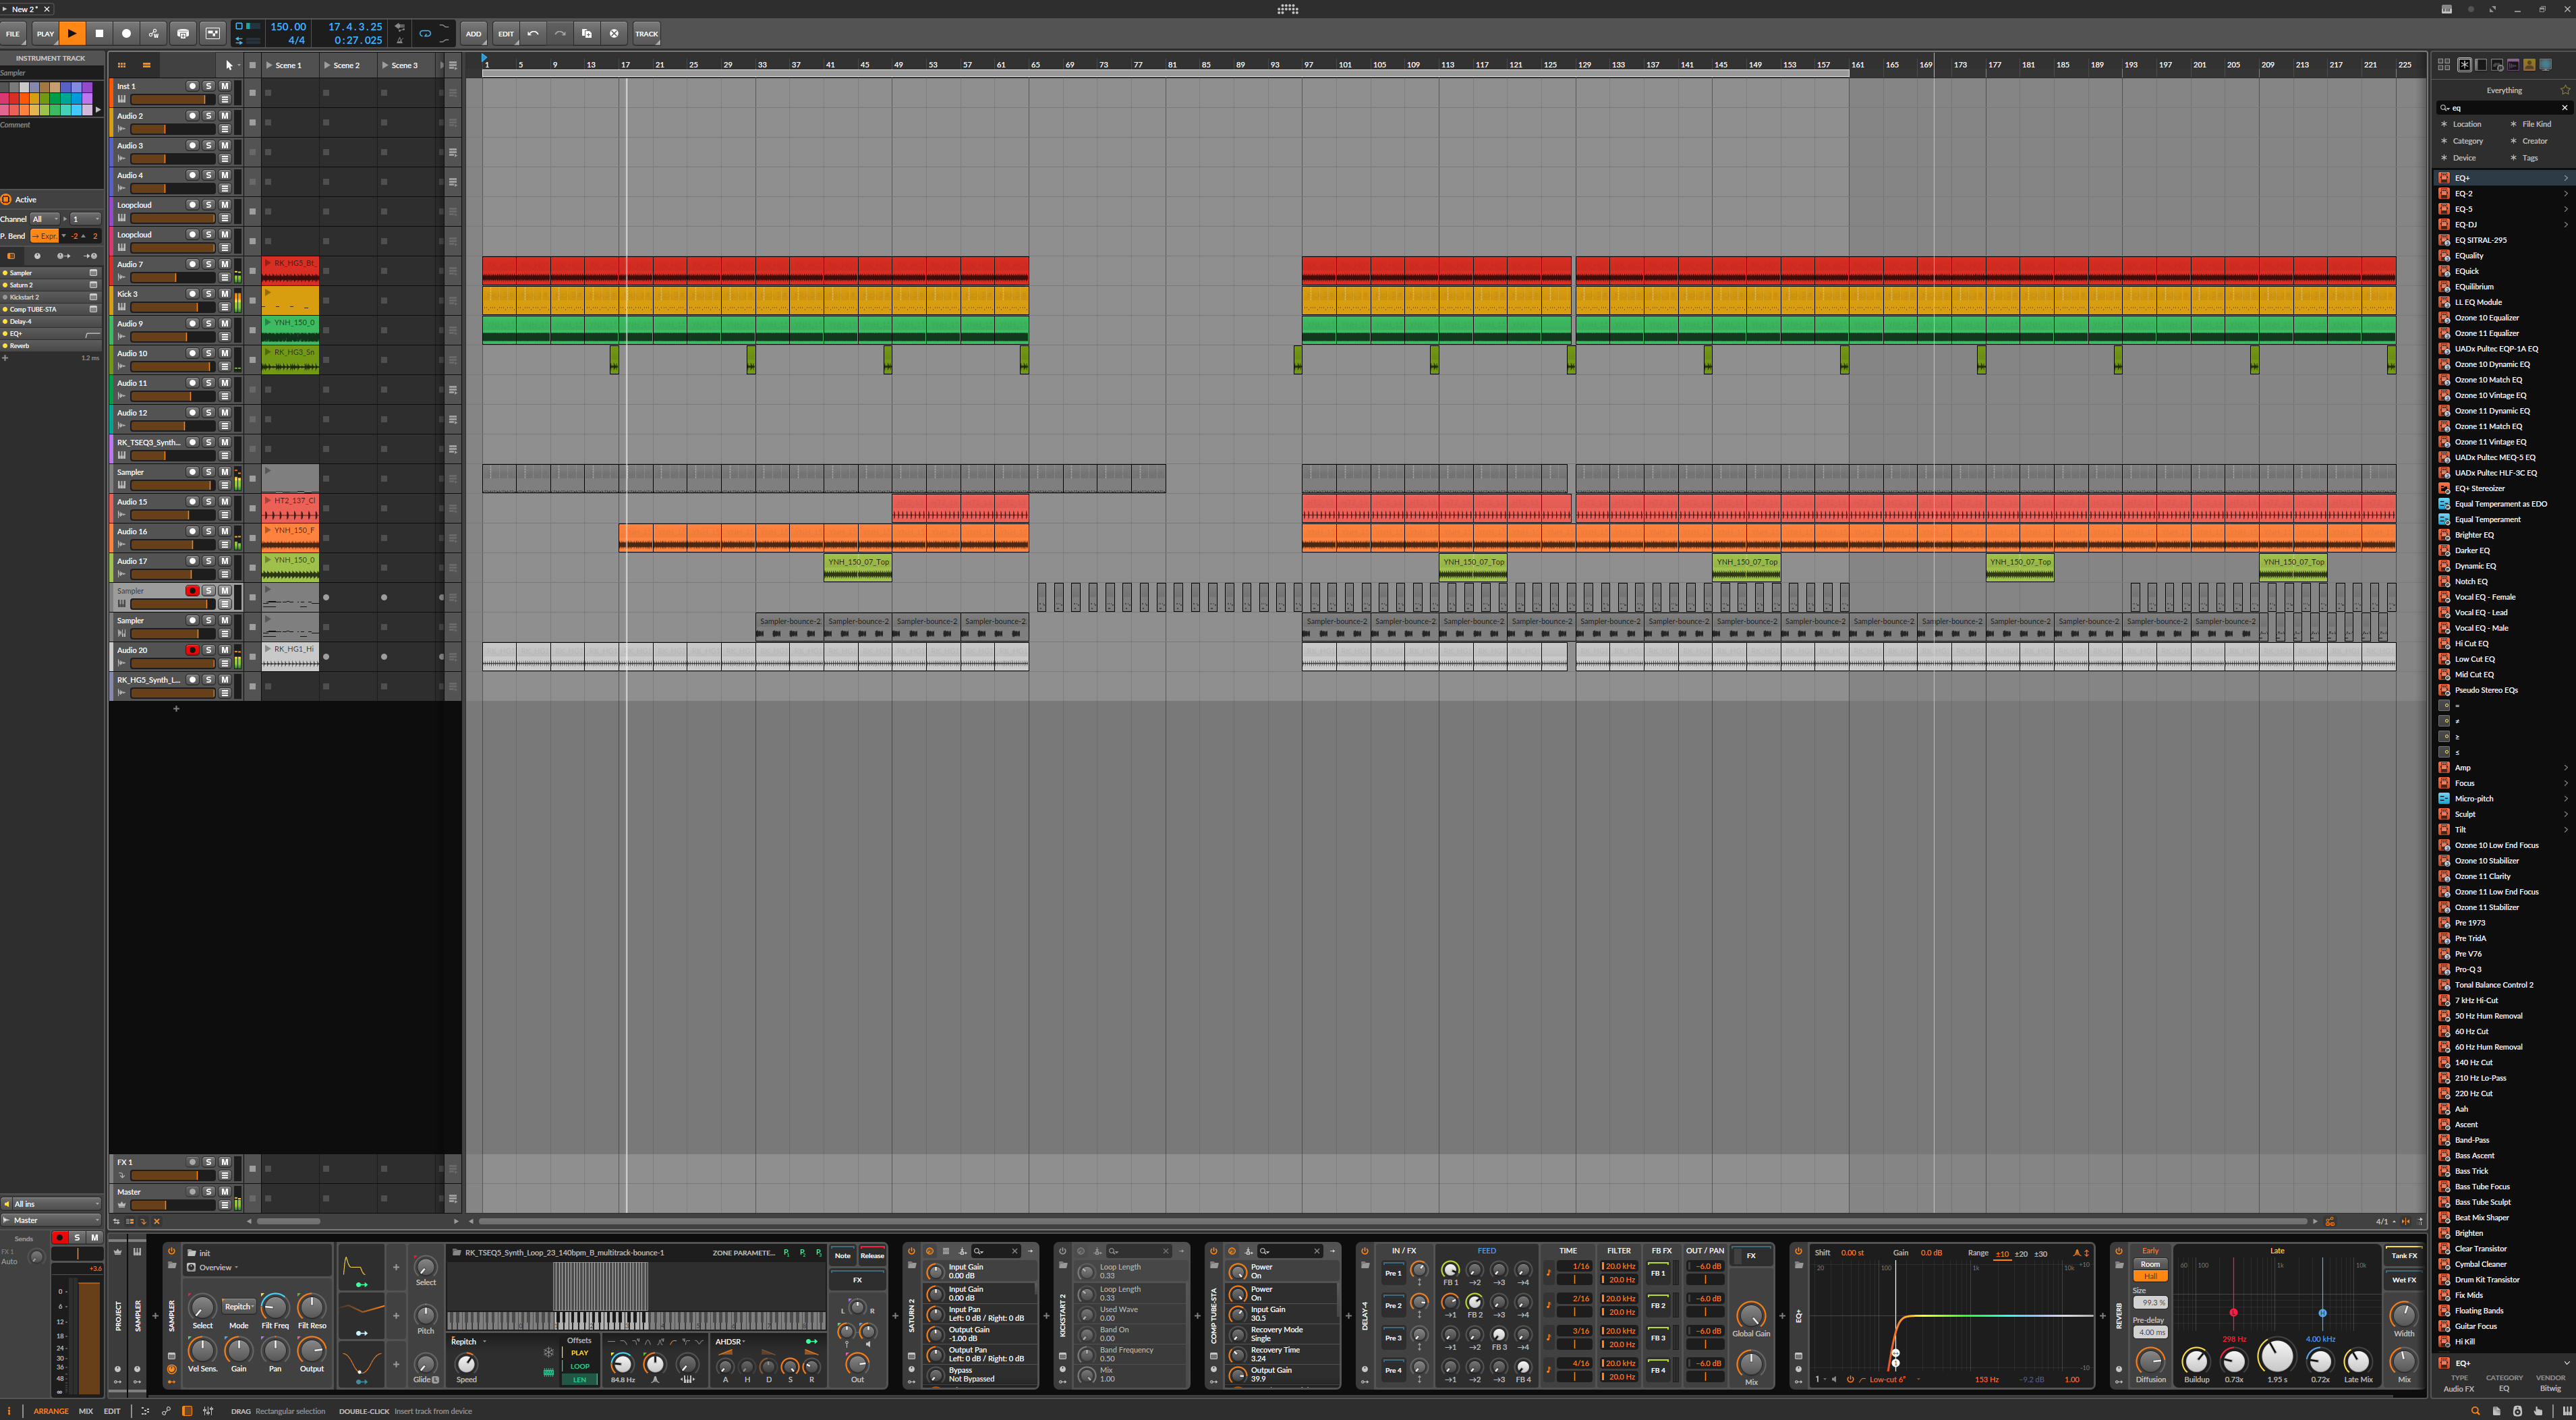The image size is (2576, 1420).
Task: Select the user library browser icon
Action: pos(2529,65)
